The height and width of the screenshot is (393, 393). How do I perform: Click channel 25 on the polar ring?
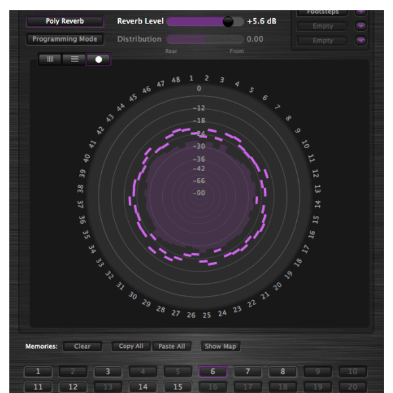[206, 315]
